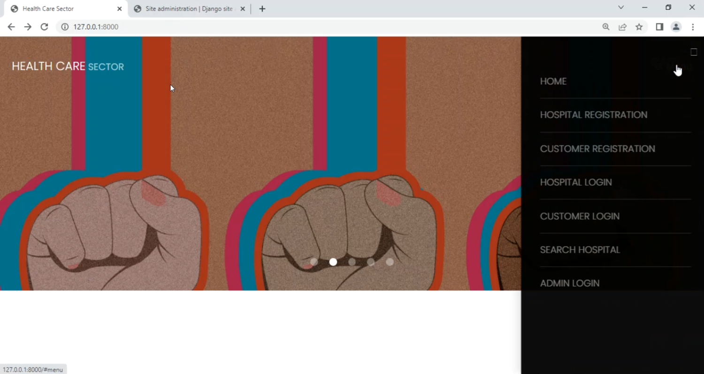Switch to the Site administration Django tab
The image size is (704, 374).
[x=189, y=9]
